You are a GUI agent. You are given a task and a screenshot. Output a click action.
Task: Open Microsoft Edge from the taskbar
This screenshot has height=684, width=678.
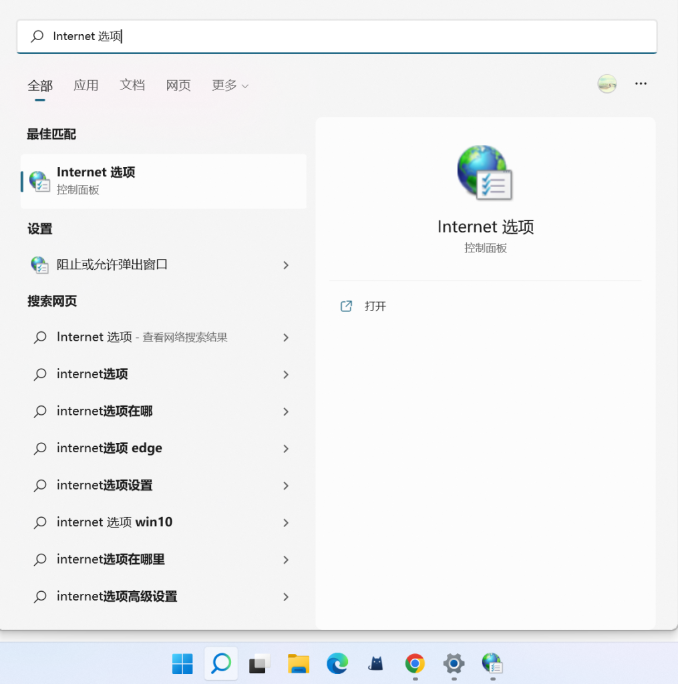337,665
